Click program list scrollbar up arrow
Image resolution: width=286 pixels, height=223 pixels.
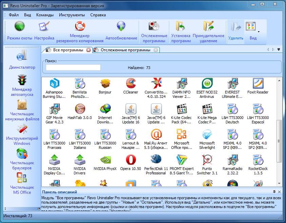tap(279, 81)
